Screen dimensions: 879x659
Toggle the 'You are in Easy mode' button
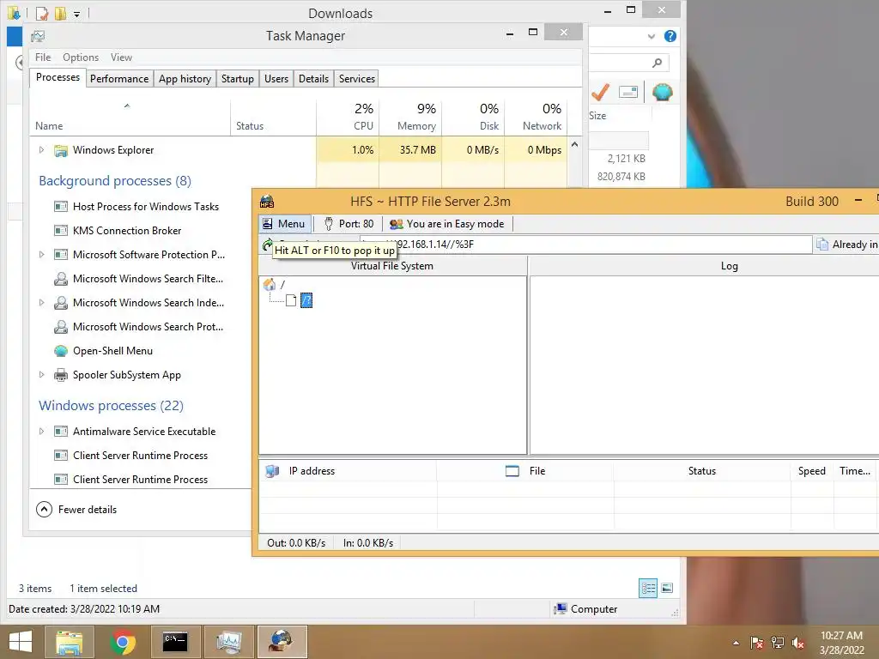446,224
